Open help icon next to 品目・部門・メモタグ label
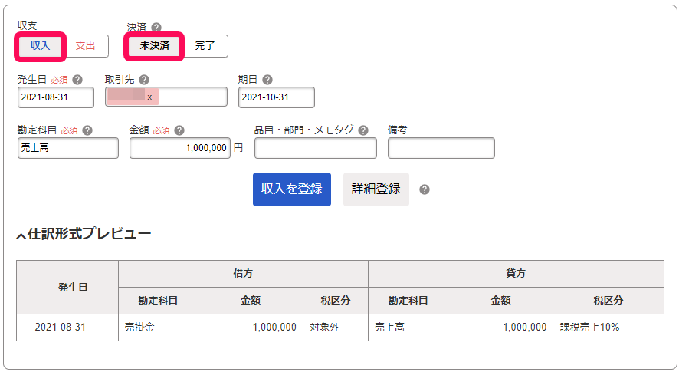The image size is (679, 372). tap(363, 130)
